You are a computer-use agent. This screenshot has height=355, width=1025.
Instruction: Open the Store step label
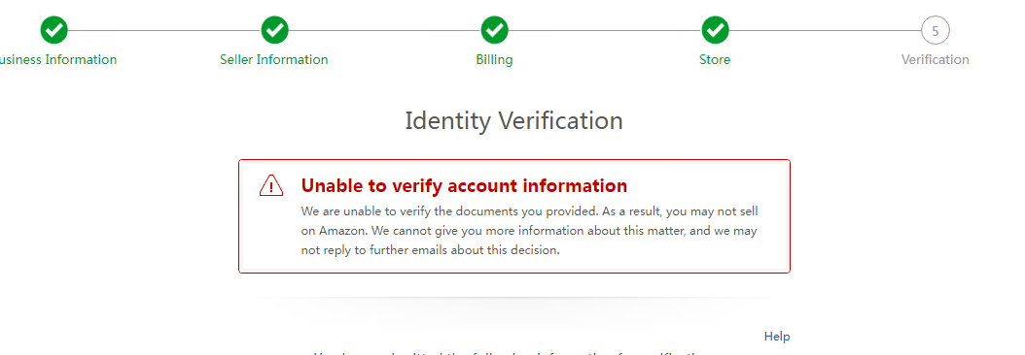point(715,59)
